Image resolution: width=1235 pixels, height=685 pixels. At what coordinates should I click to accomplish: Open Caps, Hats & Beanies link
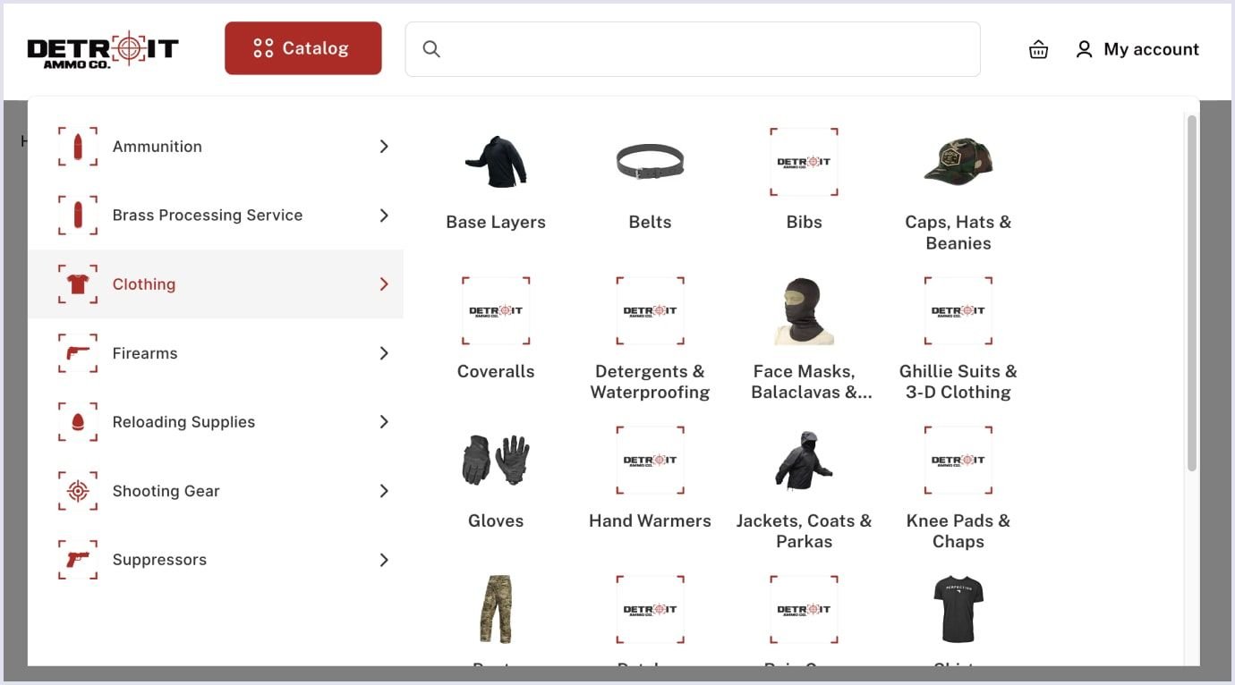coord(958,233)
